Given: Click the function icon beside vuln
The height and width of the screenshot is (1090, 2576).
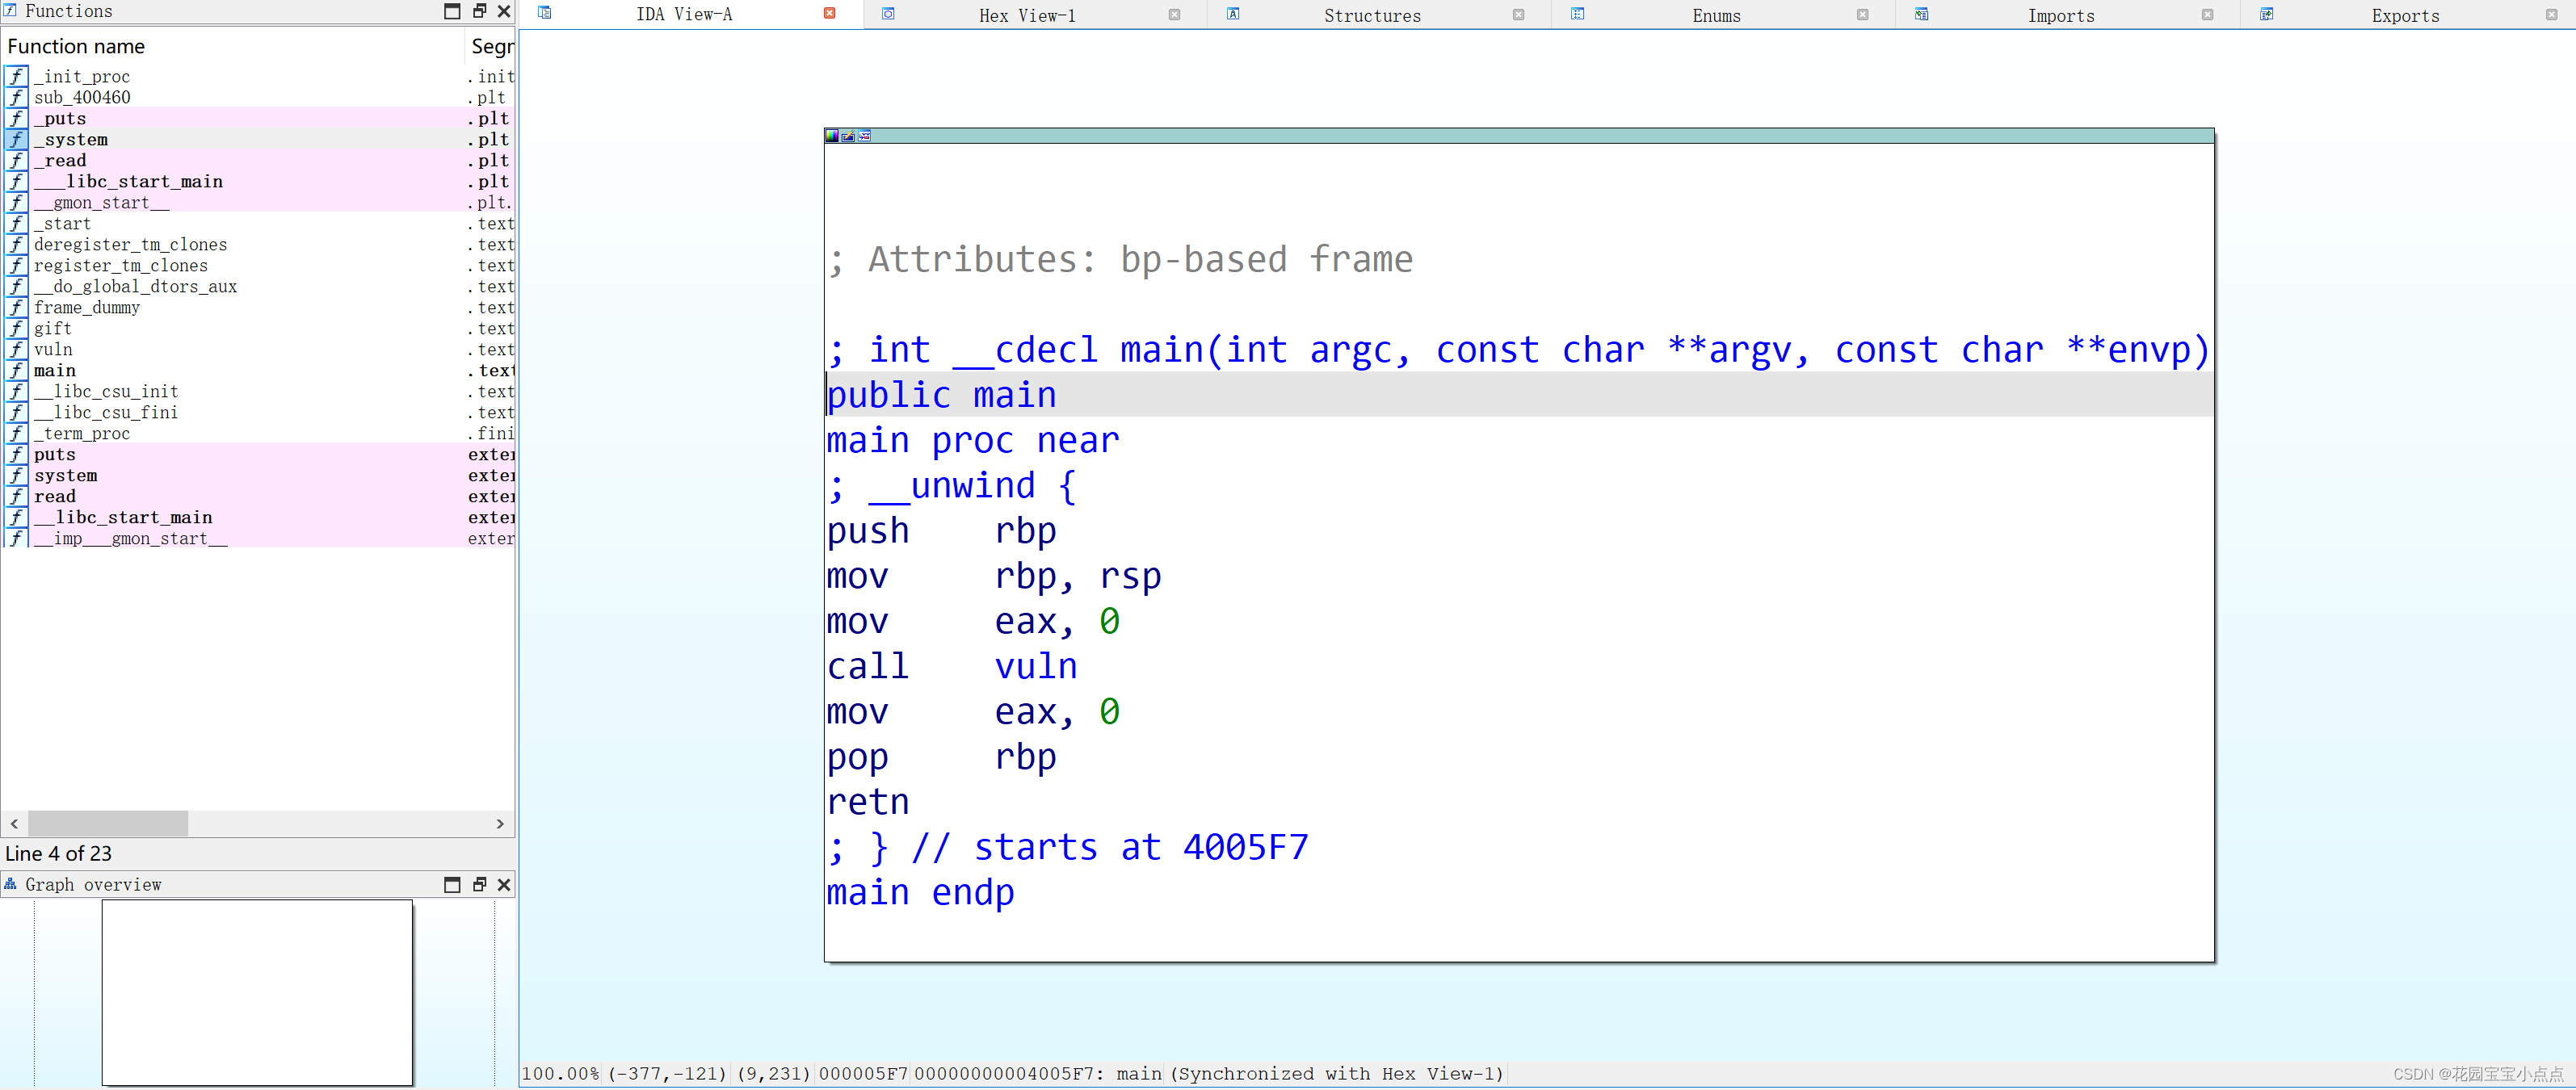Looking at the screenshot, I should [x=16, y=349].
